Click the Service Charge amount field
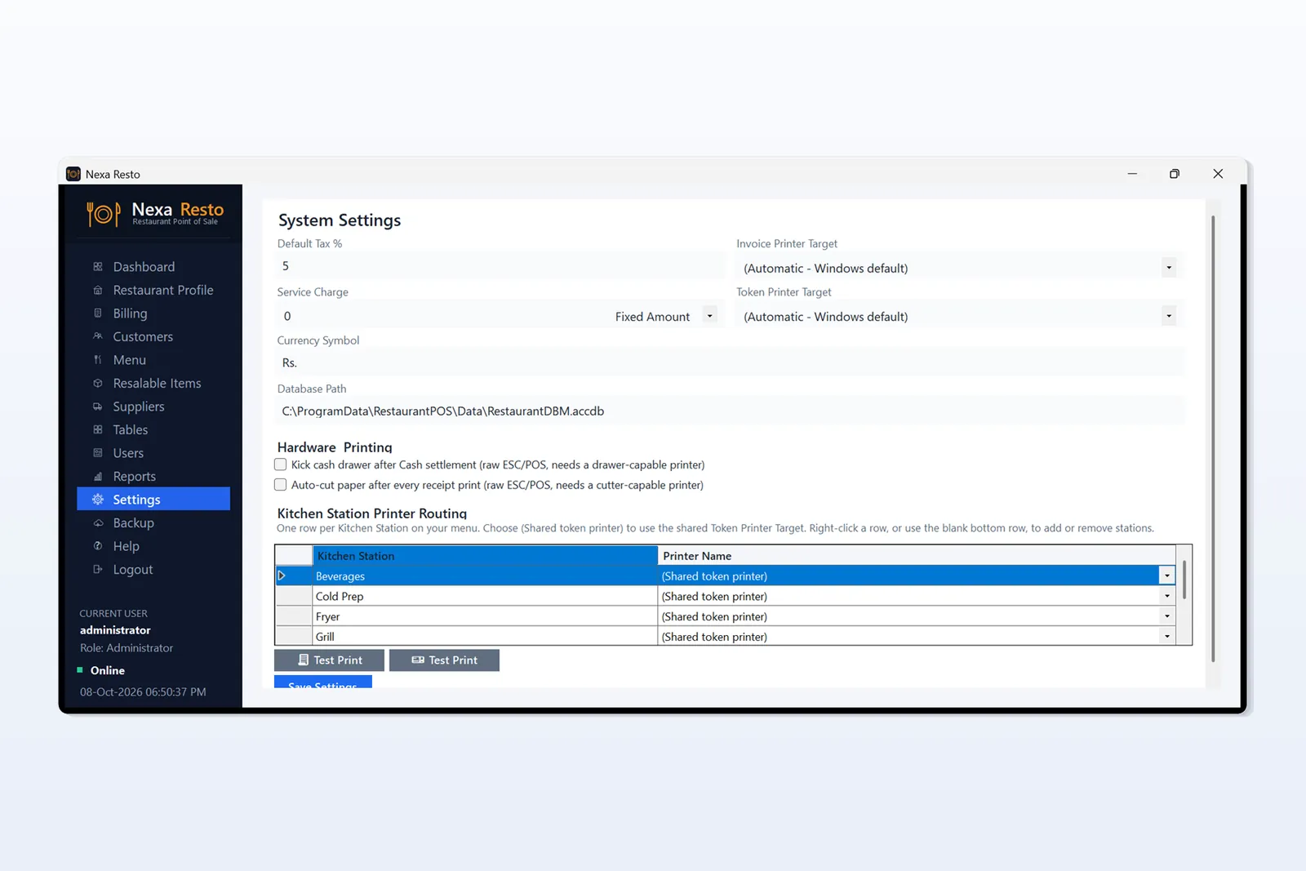 point(441,316)
